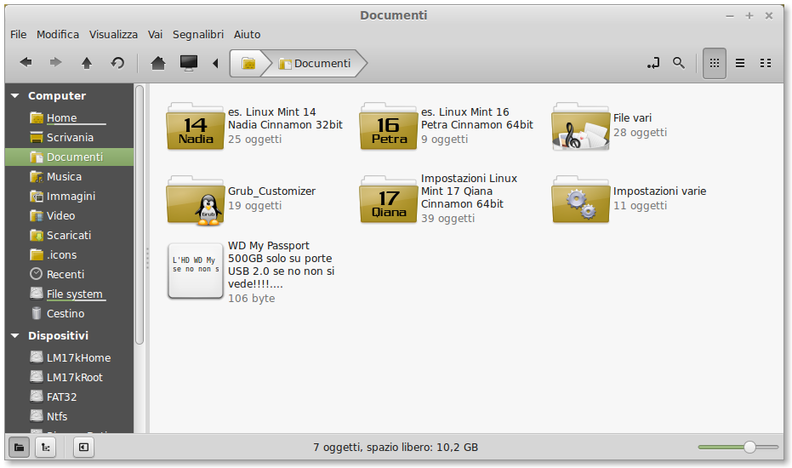Click the 'es. Linux Mint 16 Petra Cinnamon 64bit' label
The height and width of the screenshot is (468, 792).
click(x=477, y=118)
